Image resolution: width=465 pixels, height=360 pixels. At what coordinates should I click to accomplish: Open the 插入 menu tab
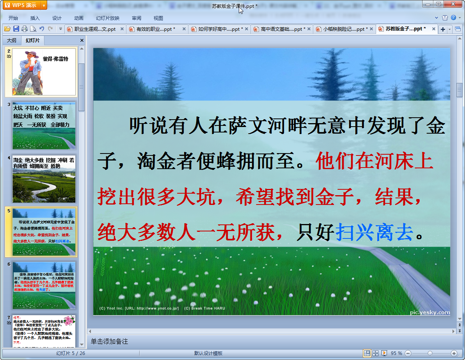pyautogui.click(x=35, y=18)
